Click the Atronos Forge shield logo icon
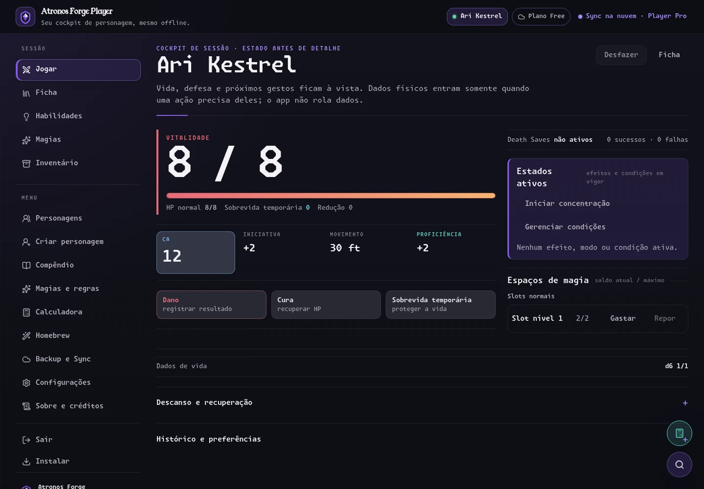 pyautogui.click(x=25, y=17)
